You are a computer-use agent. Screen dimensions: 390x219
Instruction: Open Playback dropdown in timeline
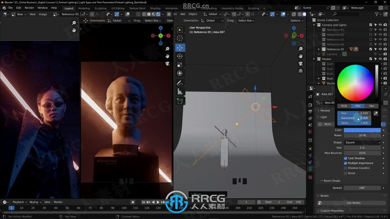coord(19,202)
